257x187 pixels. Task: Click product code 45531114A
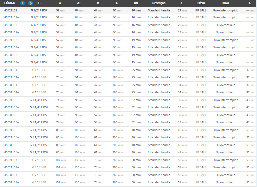[12, 92]
